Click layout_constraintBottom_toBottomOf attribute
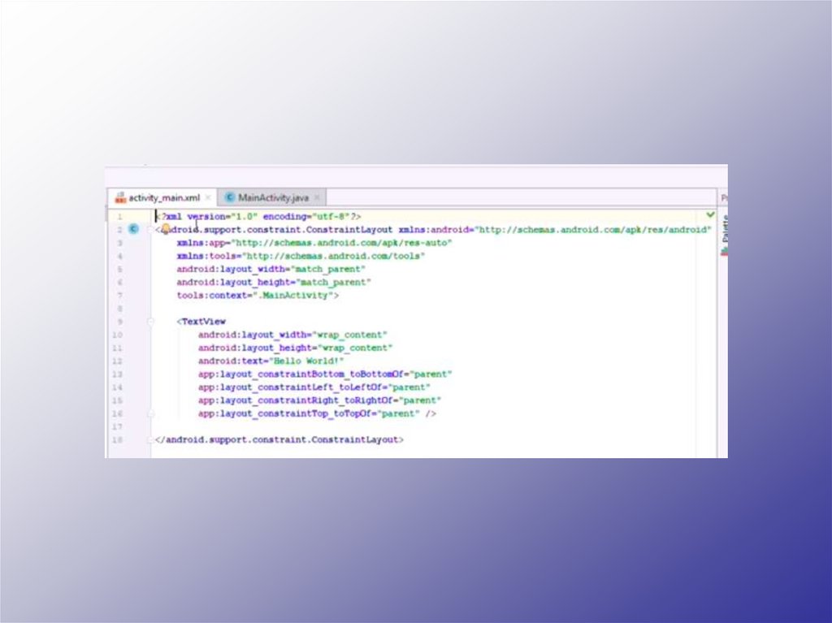This screenshot has width=832, height=623. tap(325, 374)
